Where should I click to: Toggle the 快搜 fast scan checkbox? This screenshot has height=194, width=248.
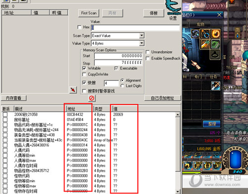(84, 82)
